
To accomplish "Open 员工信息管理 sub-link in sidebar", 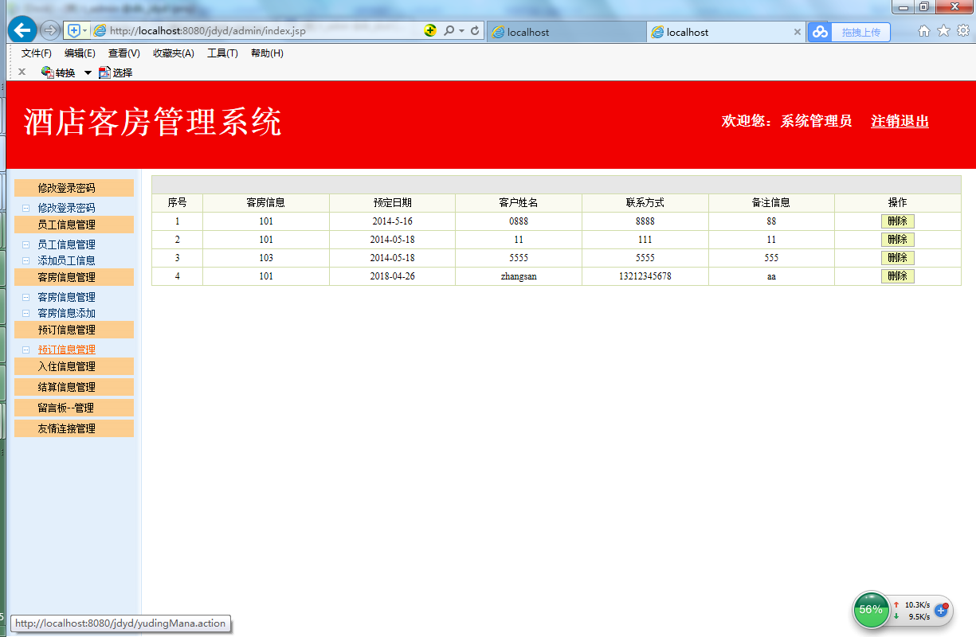I will click(66, 244).
